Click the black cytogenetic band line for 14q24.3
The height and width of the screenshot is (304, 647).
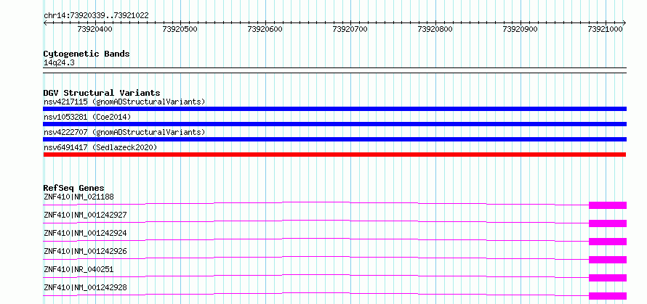click(x=334, y=70)
